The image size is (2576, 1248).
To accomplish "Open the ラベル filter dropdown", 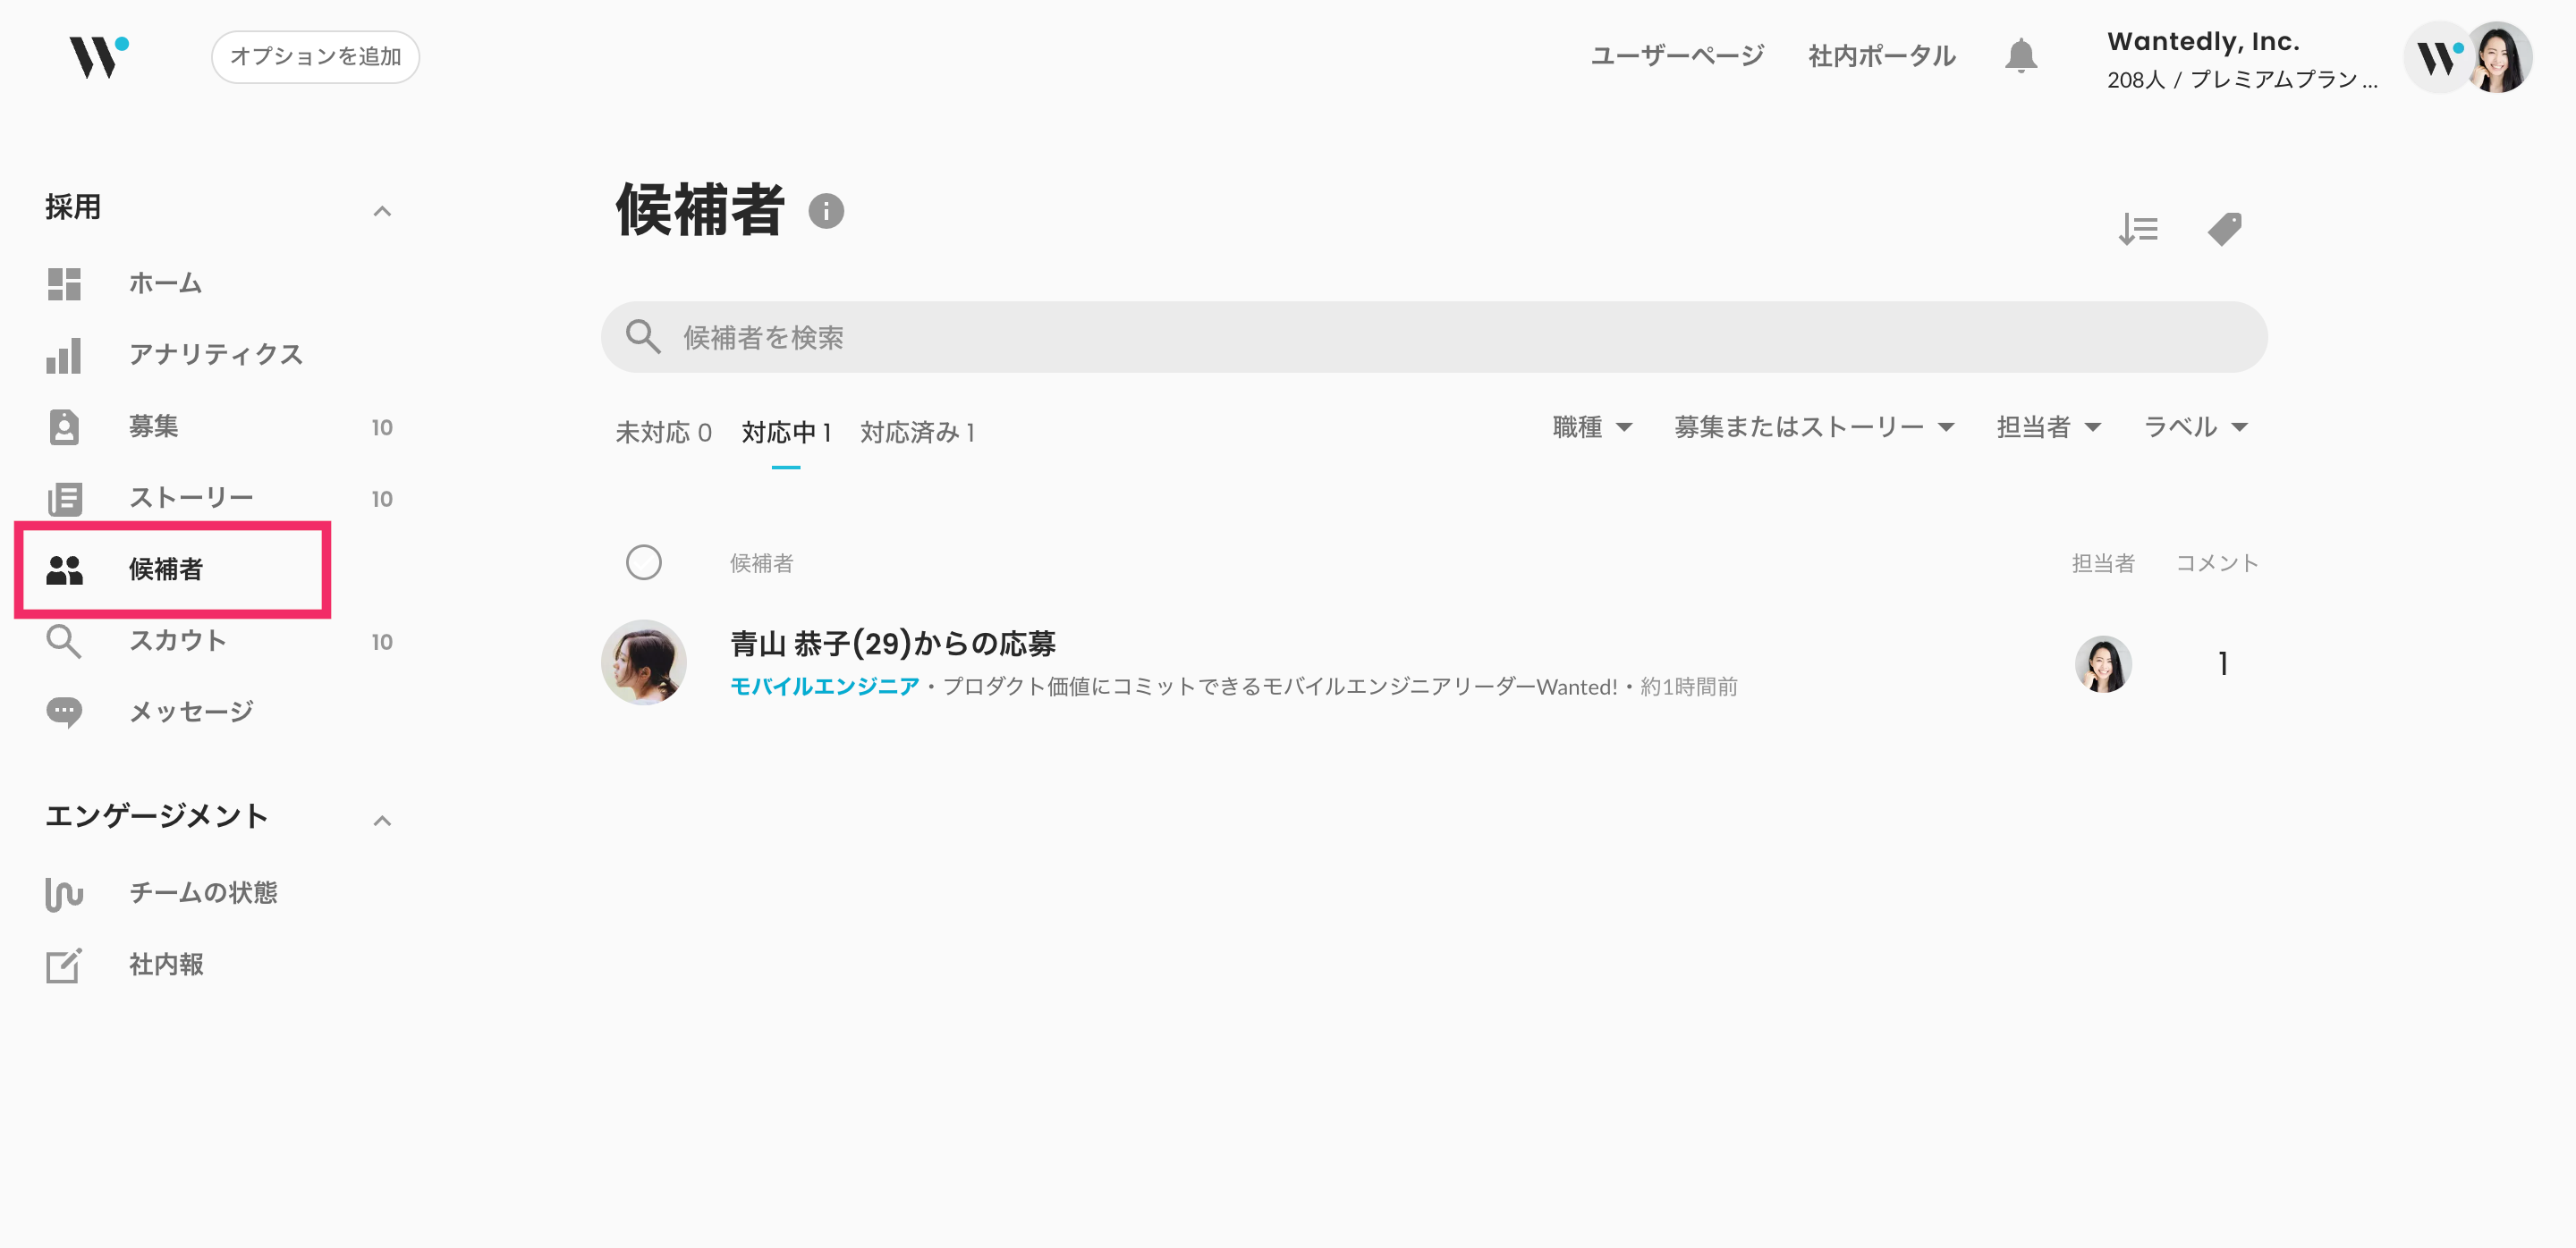I will [2195, 427].
